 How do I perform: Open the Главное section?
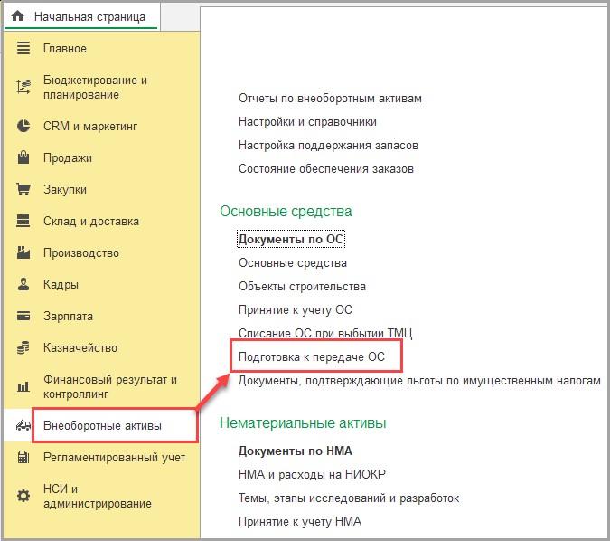click(65, 48)
